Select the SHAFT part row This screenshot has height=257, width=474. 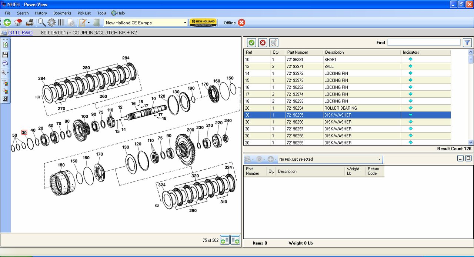click(x=347, y=59)
